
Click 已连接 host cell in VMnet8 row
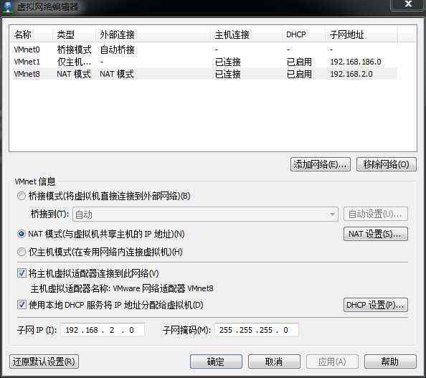(228, 74)
